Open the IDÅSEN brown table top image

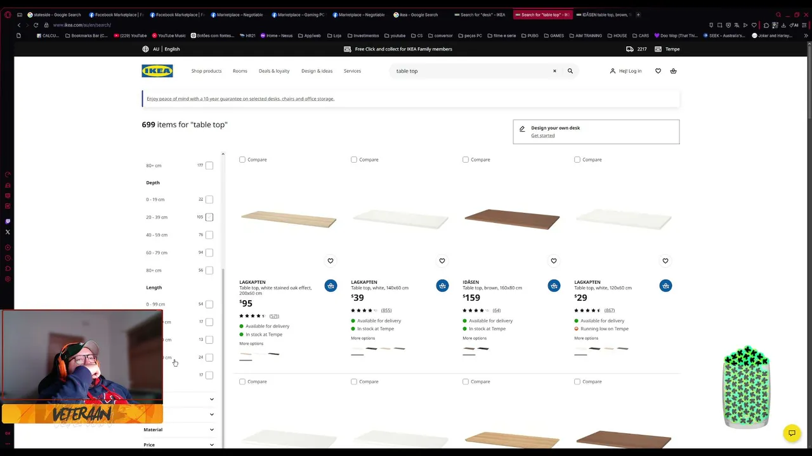coord(512,219)
